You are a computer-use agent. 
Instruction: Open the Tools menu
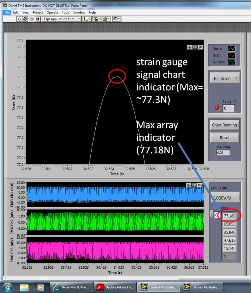pyautogui.click(x=66, y=13)
